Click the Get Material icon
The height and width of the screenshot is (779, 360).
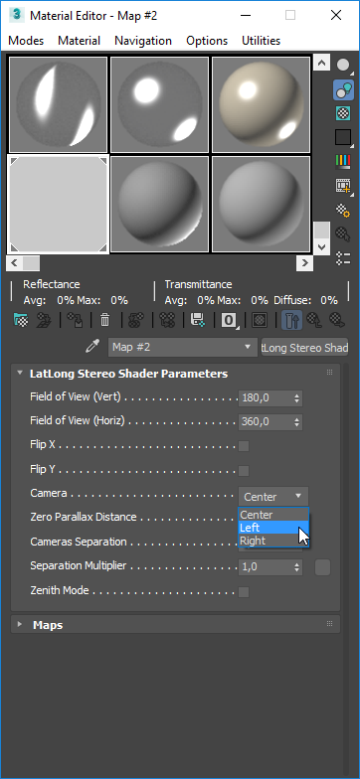(x=22, y=320)
